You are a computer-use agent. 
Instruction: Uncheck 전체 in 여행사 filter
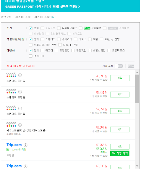[31, 50]
